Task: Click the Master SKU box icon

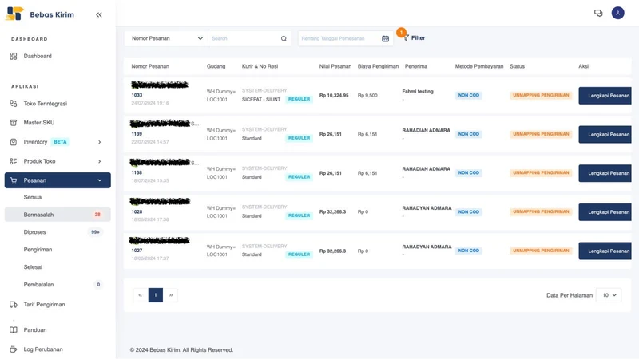Action: tap(14, 123)
